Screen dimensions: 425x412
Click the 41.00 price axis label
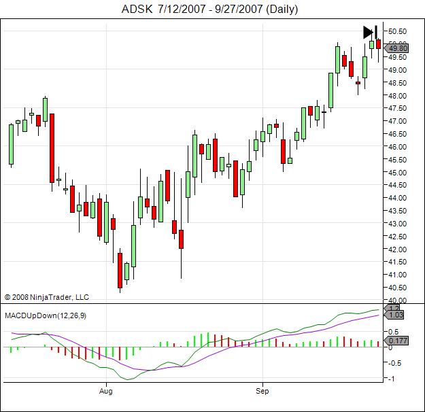397,275
